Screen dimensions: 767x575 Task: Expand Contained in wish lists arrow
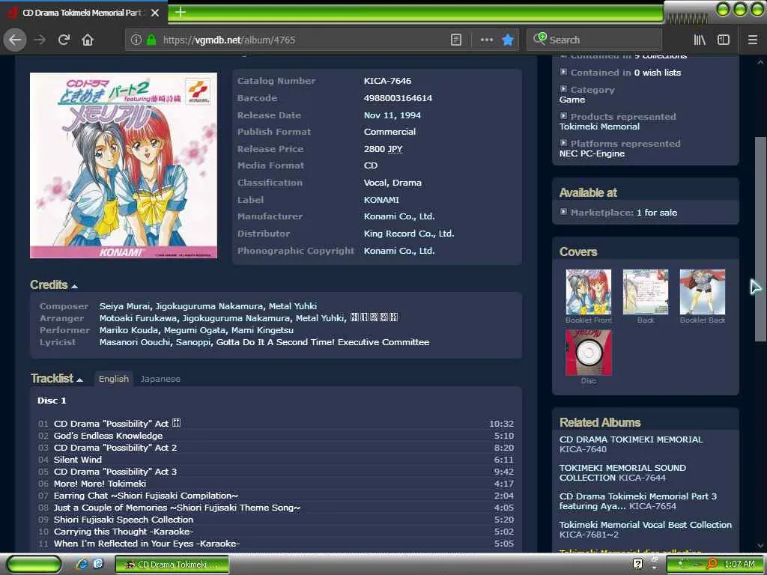tap(563, 72)
